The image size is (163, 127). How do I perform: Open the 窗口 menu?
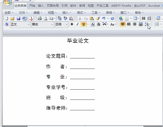pos(124,13)
